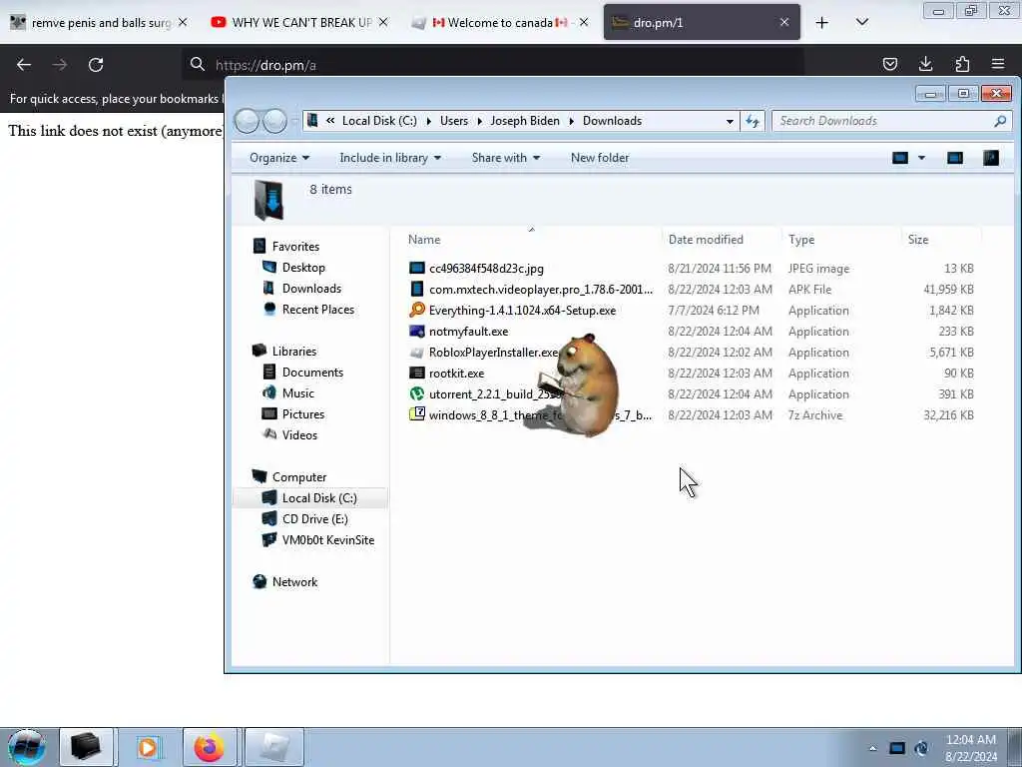Viewport: 1022px width, 767px height.
Task: Click the Firefox URL address field
Action: point(492,65)
